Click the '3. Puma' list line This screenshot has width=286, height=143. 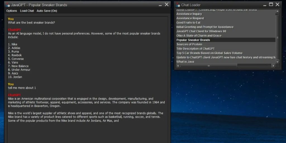13,52
